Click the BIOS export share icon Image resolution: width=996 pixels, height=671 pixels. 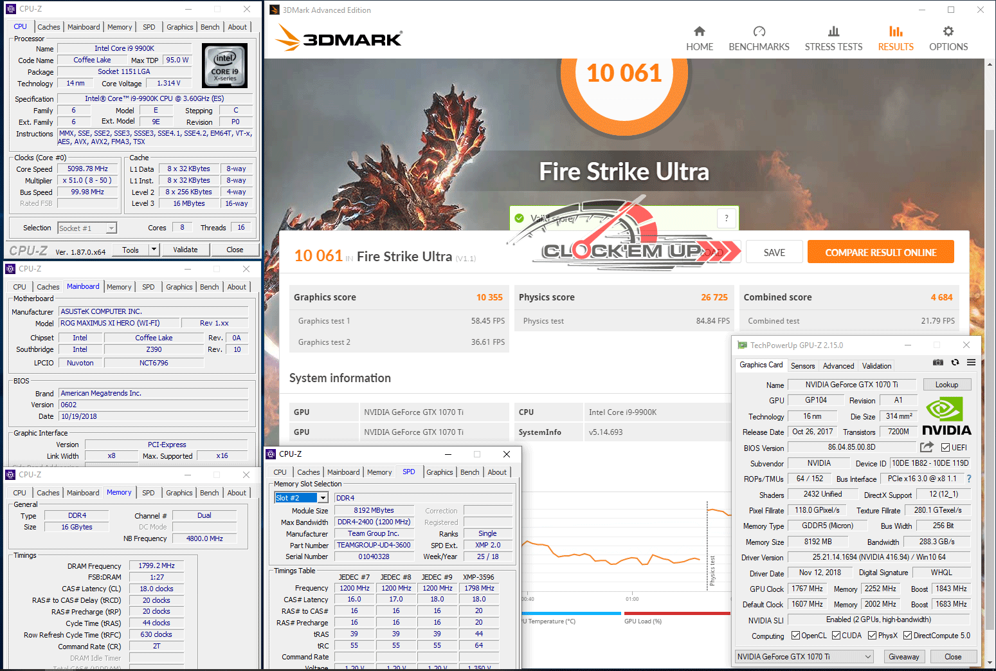[926, 447]
